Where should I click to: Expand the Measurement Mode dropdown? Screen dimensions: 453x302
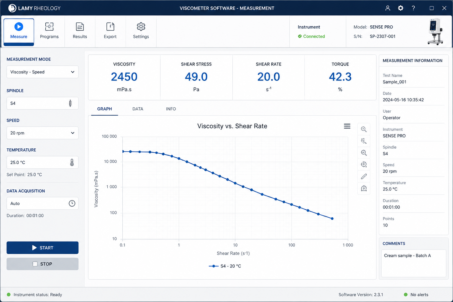pyautogui.click(x=42, y=72)
